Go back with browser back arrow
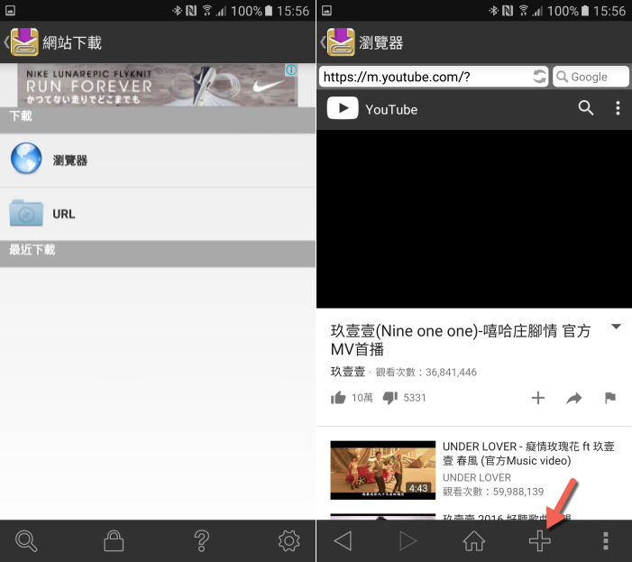 point(343,541)
